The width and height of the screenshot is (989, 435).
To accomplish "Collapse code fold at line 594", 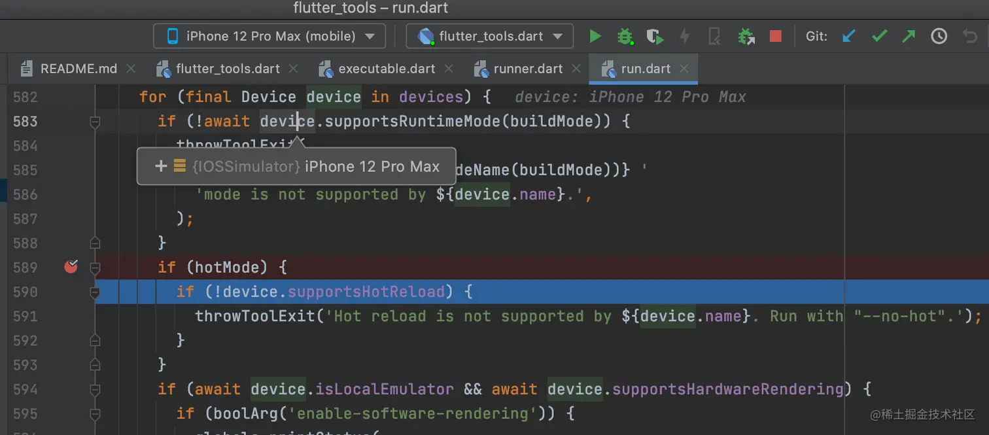I will tap(95, 389).
